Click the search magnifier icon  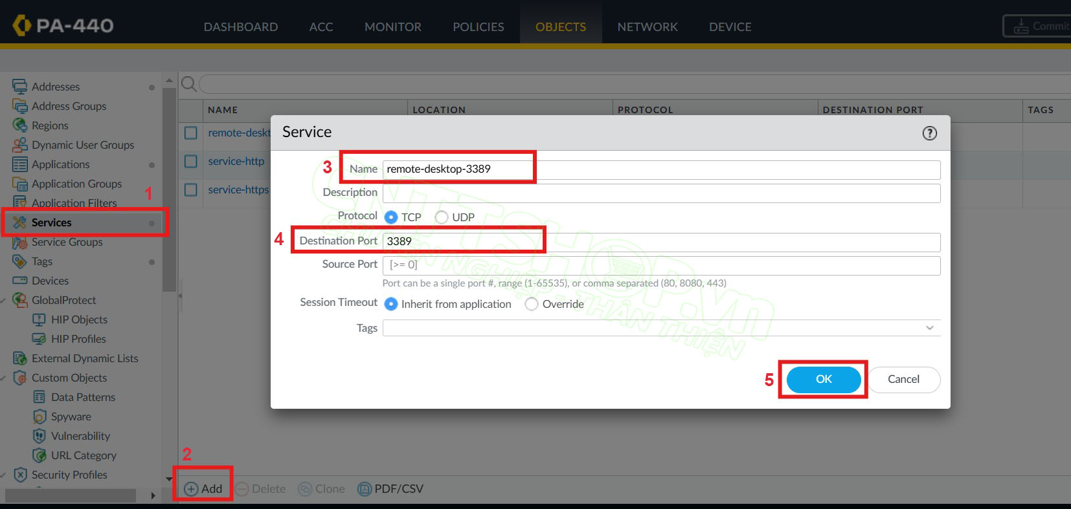click(188, 84)
